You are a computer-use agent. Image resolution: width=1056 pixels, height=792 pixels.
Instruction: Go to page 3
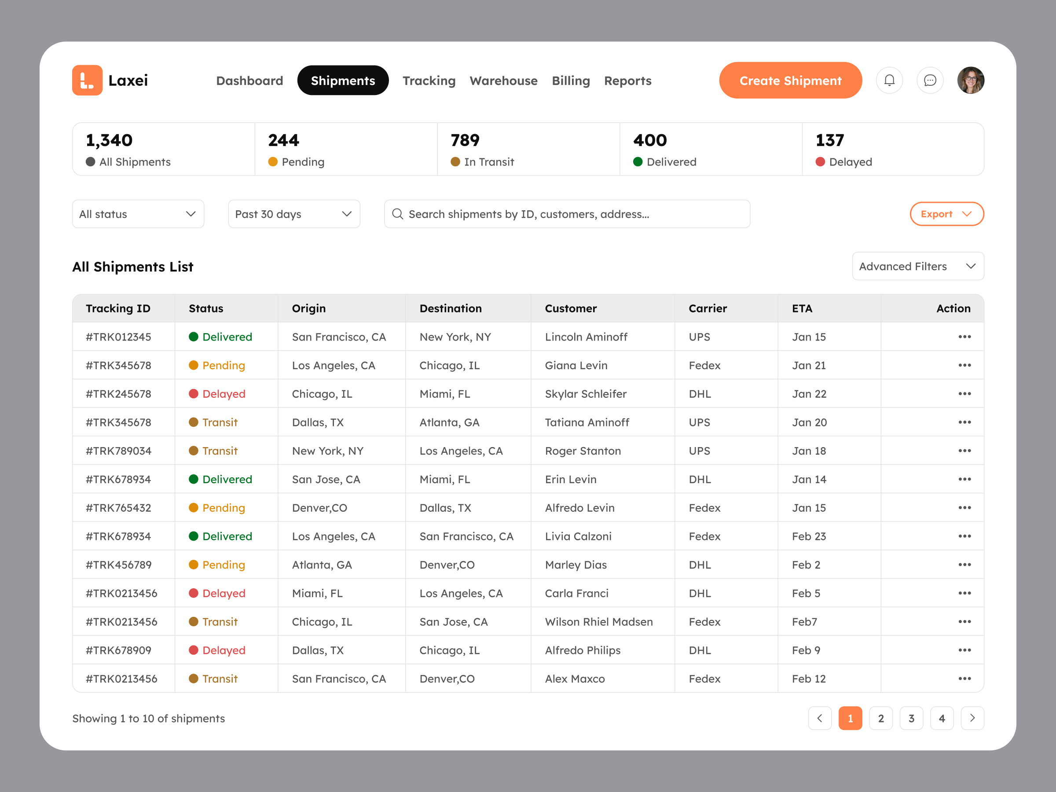911,718
